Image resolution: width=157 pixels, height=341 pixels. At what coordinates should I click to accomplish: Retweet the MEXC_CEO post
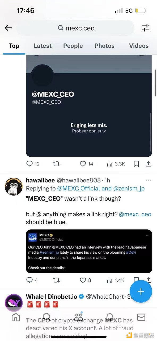[x=56, y=164]
